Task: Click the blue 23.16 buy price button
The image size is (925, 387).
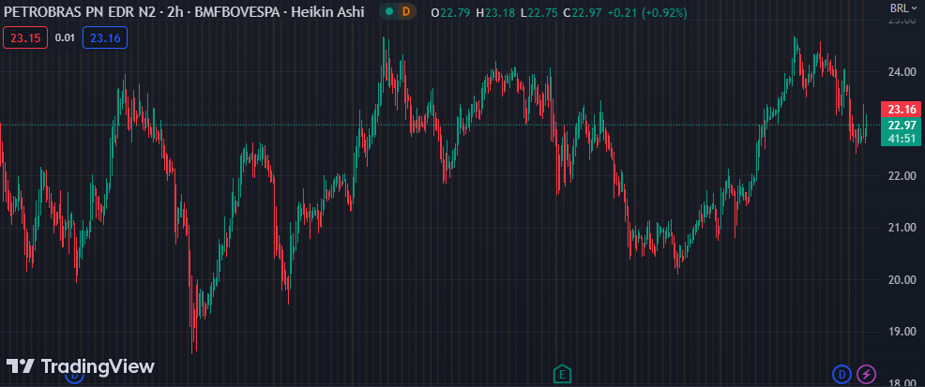Action: coord(105,37)
